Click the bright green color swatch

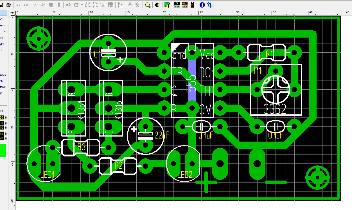3,151
